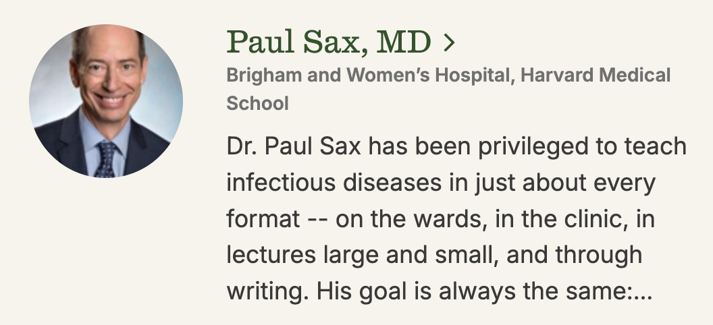The height and width of the screenshot is (325, 713).
Task: Click the necktie in the profile photo
Action: (x=106, y=159)
